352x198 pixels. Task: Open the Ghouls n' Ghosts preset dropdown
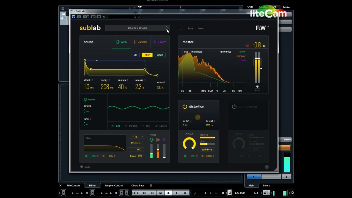coord(137,28)
